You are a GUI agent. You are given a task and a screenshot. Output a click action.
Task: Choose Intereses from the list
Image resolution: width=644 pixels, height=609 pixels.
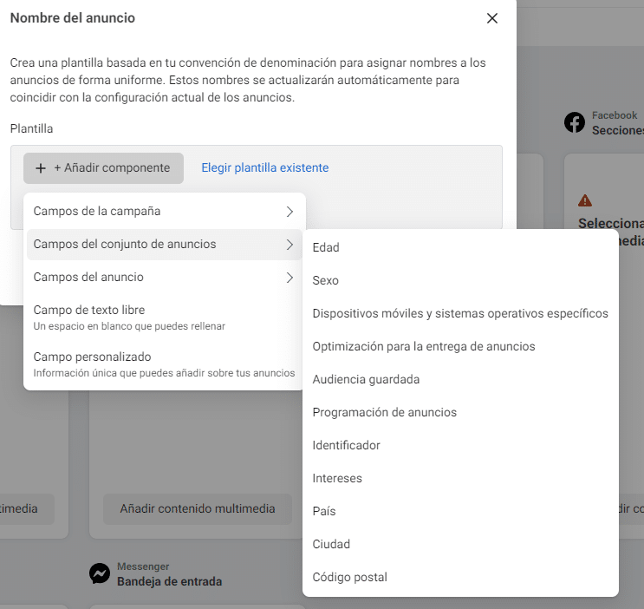[337, 479]
